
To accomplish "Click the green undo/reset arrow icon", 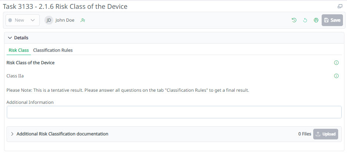I will pos(305,20).
